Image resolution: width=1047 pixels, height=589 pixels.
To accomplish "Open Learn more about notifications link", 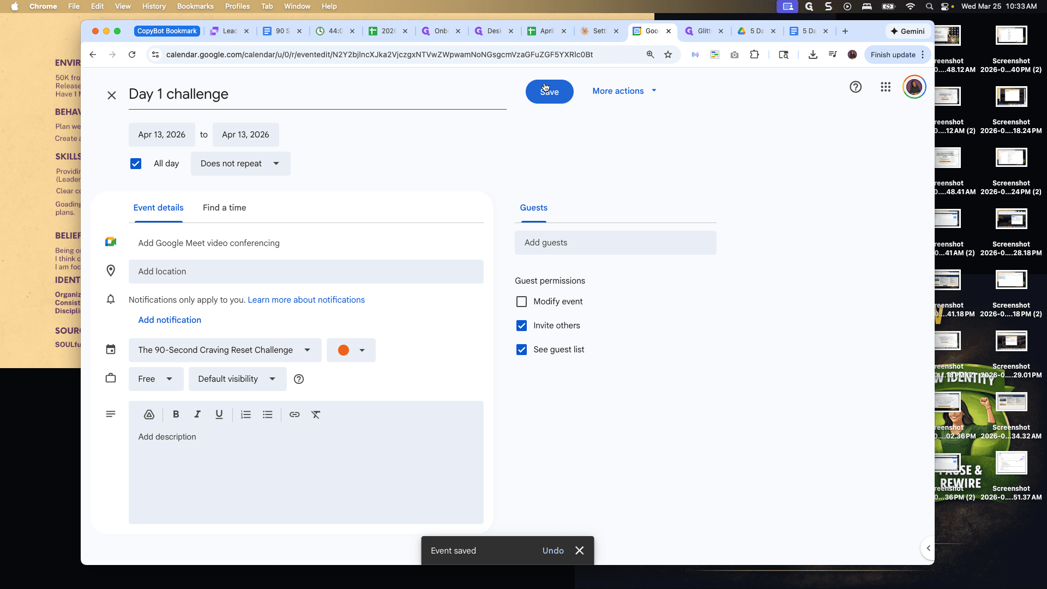I will point(306,300).
